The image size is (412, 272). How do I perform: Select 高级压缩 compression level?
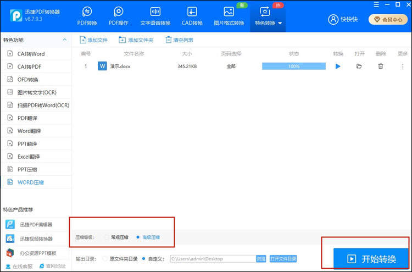click(148, 237)
